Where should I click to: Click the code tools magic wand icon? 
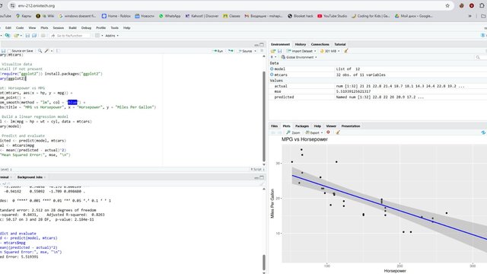click(46, 51)
